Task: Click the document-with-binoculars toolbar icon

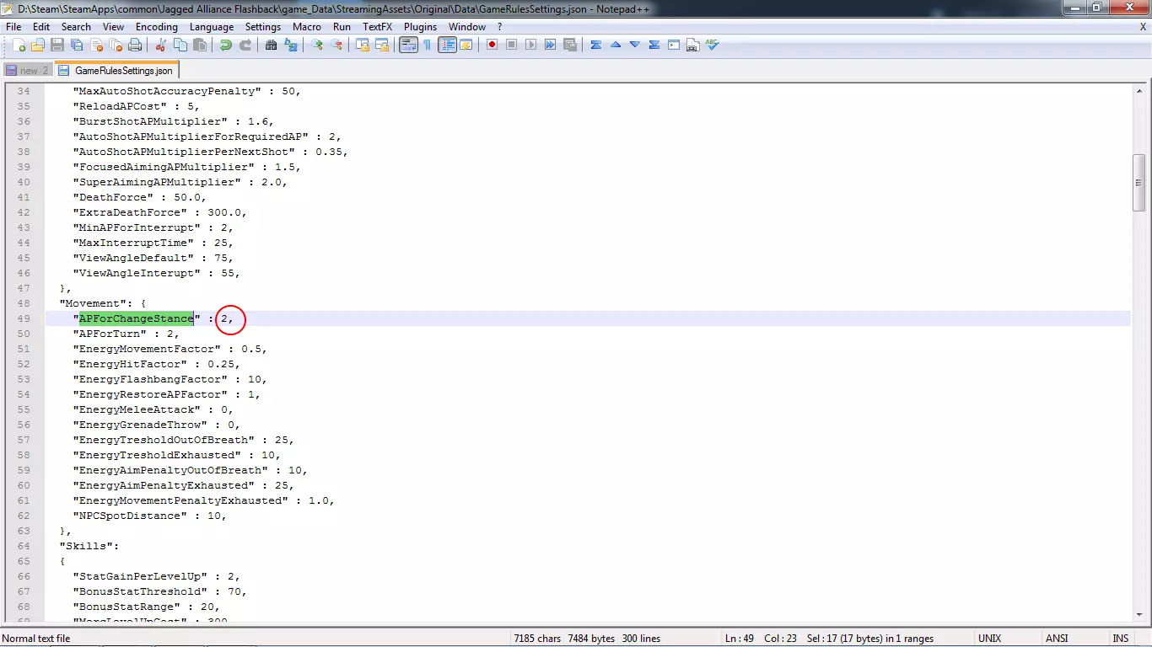Action: pos(692,45)
